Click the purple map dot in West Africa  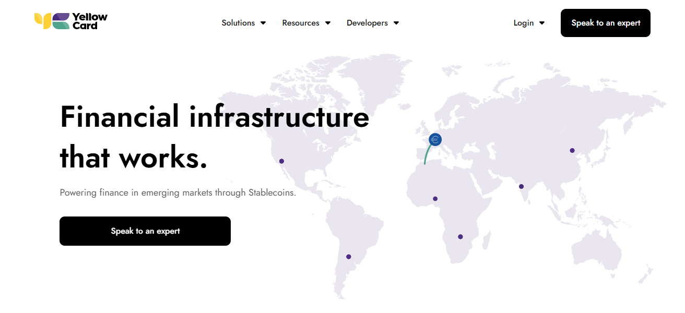[435, 199]
